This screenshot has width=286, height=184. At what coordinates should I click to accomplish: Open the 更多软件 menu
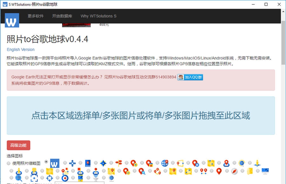[36, 16]
